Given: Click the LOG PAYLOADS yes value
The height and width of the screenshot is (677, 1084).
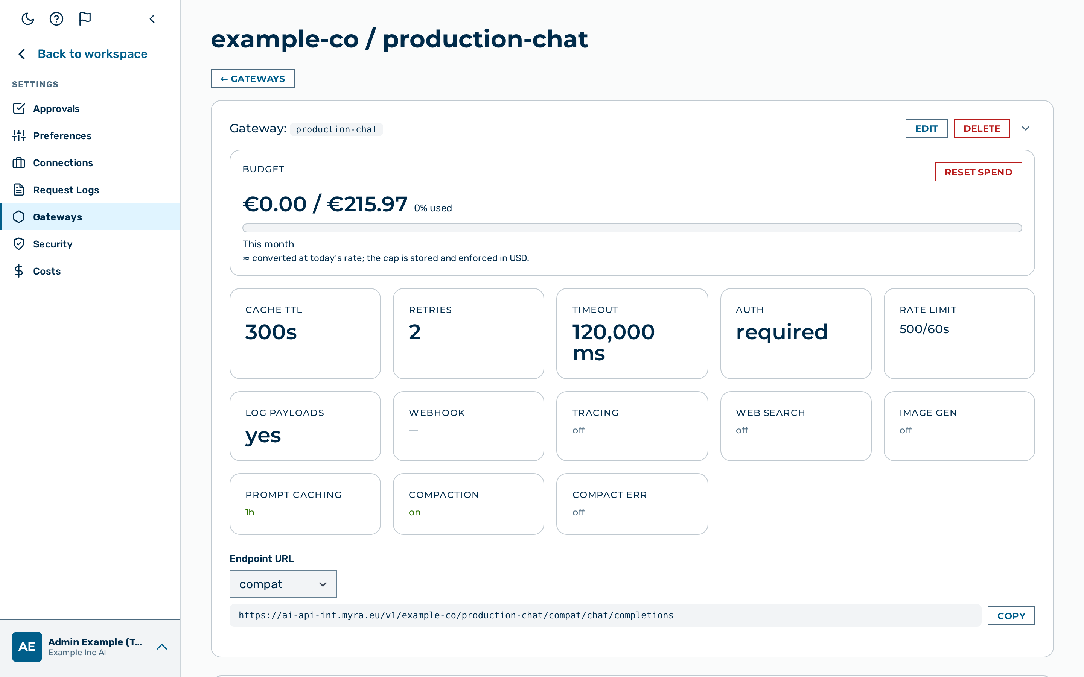Looking at the screenshot, I should (263, 436).
